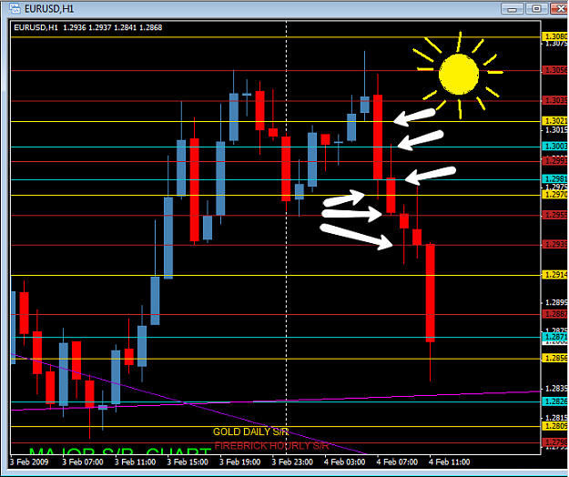Select the FIREBRICK HOURLY S/R text label
The height and width of the screenshot is (477, 569).
tap(271, 446)
